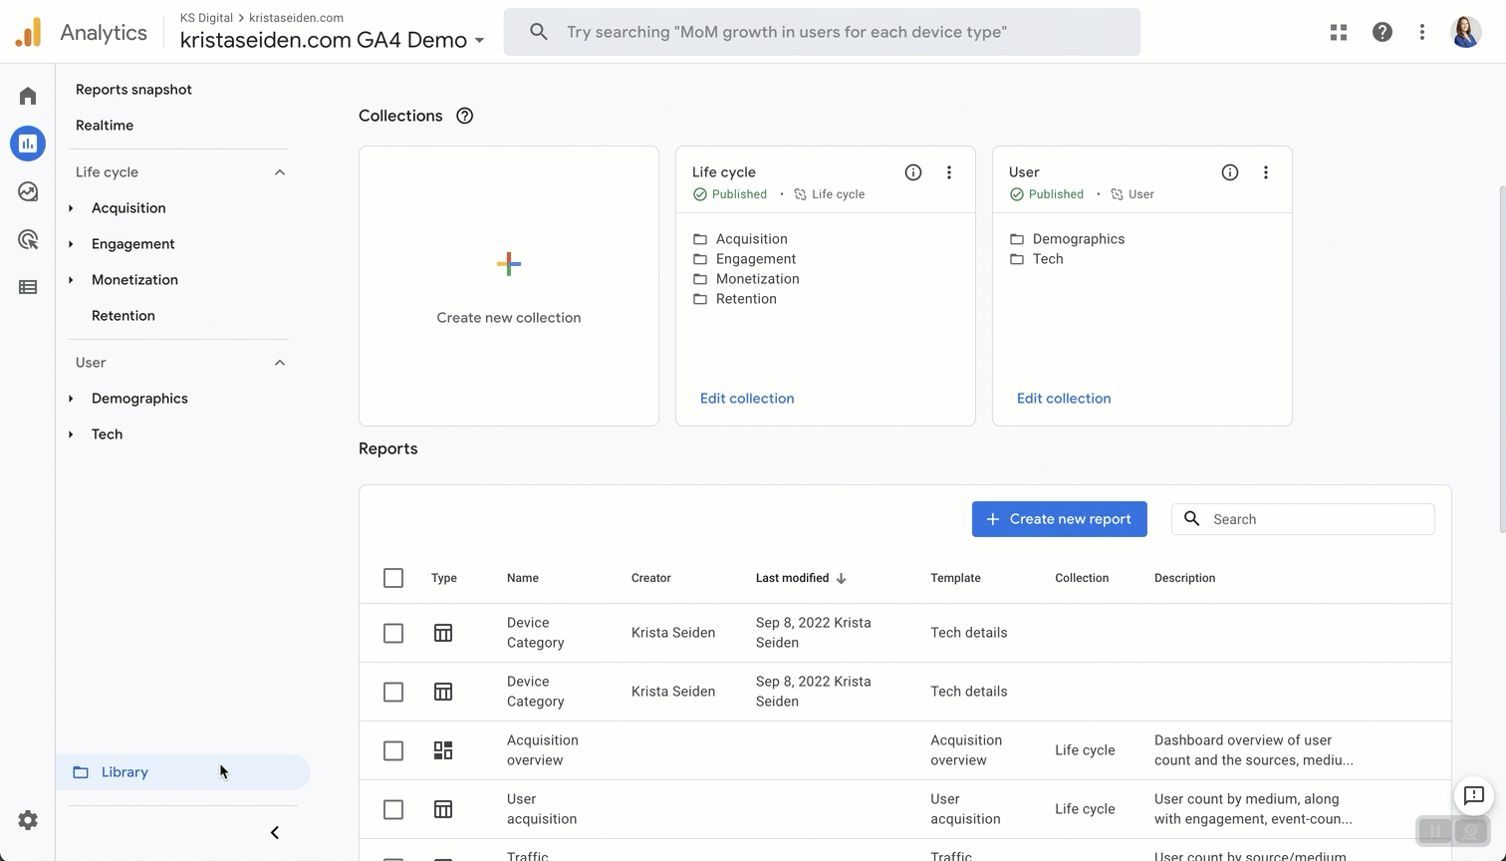
Task: Click the Create new collection card
Action: 509,286
